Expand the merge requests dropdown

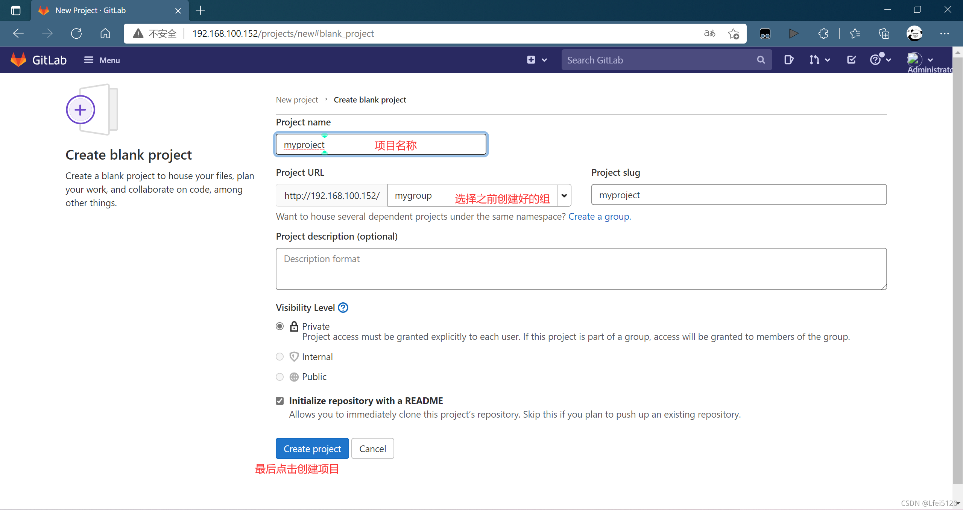pyautogui.click(x=820, y=60)
